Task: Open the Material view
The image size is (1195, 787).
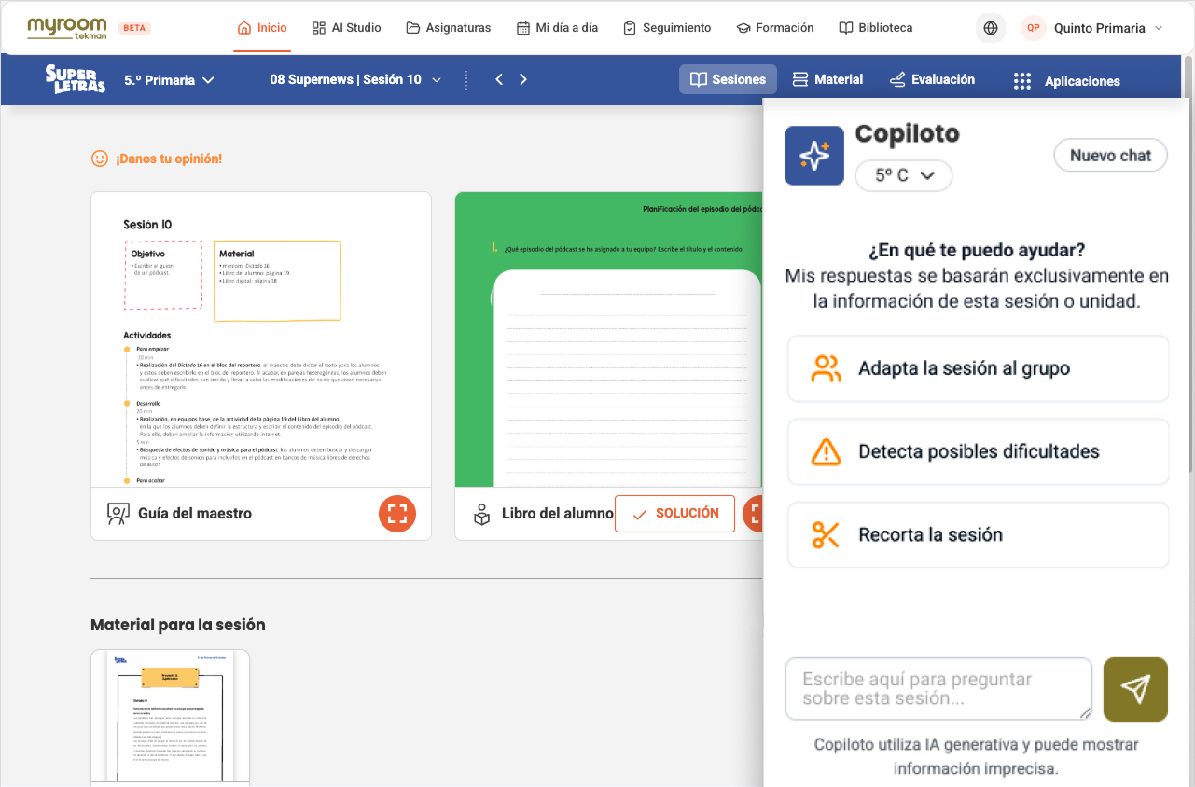Action: (x=827, y=80)
